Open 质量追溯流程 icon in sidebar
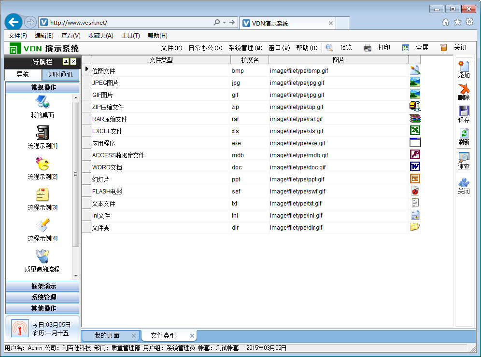481x357 pixels. [42, 256]
